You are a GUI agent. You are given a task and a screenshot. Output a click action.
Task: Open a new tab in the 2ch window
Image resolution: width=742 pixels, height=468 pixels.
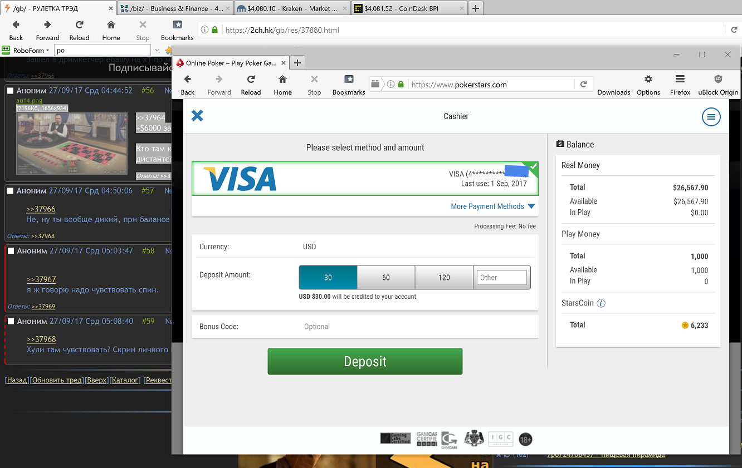click(475, 8)
